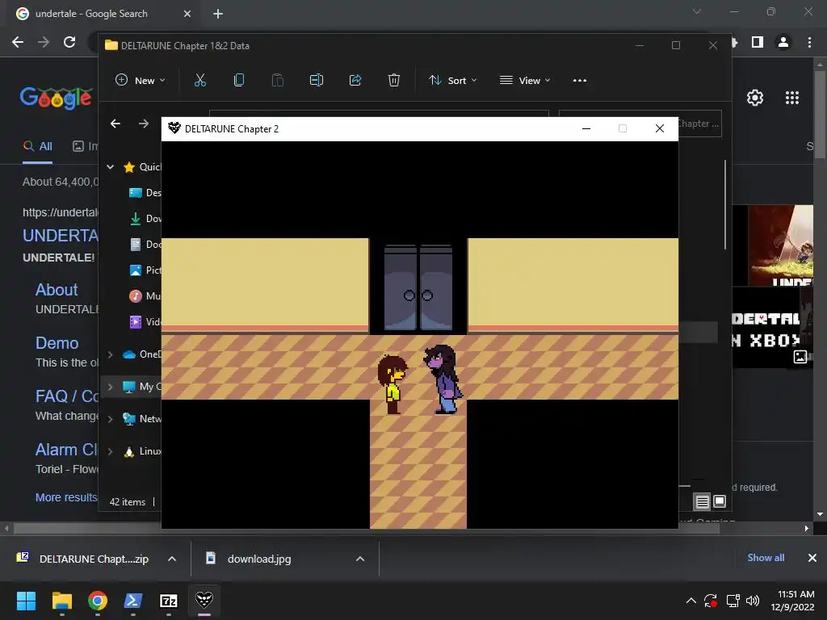The height and width of the screenshot is (620, 827).
Task: Open the Demo link under Undertale result
Action: tap(57, 343)
